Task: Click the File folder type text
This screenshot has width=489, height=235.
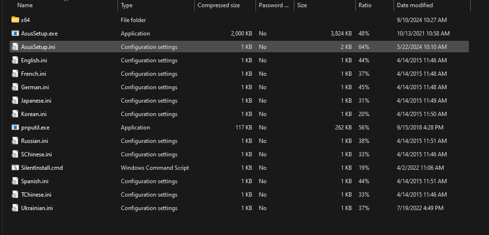Action: click(133, 20)
